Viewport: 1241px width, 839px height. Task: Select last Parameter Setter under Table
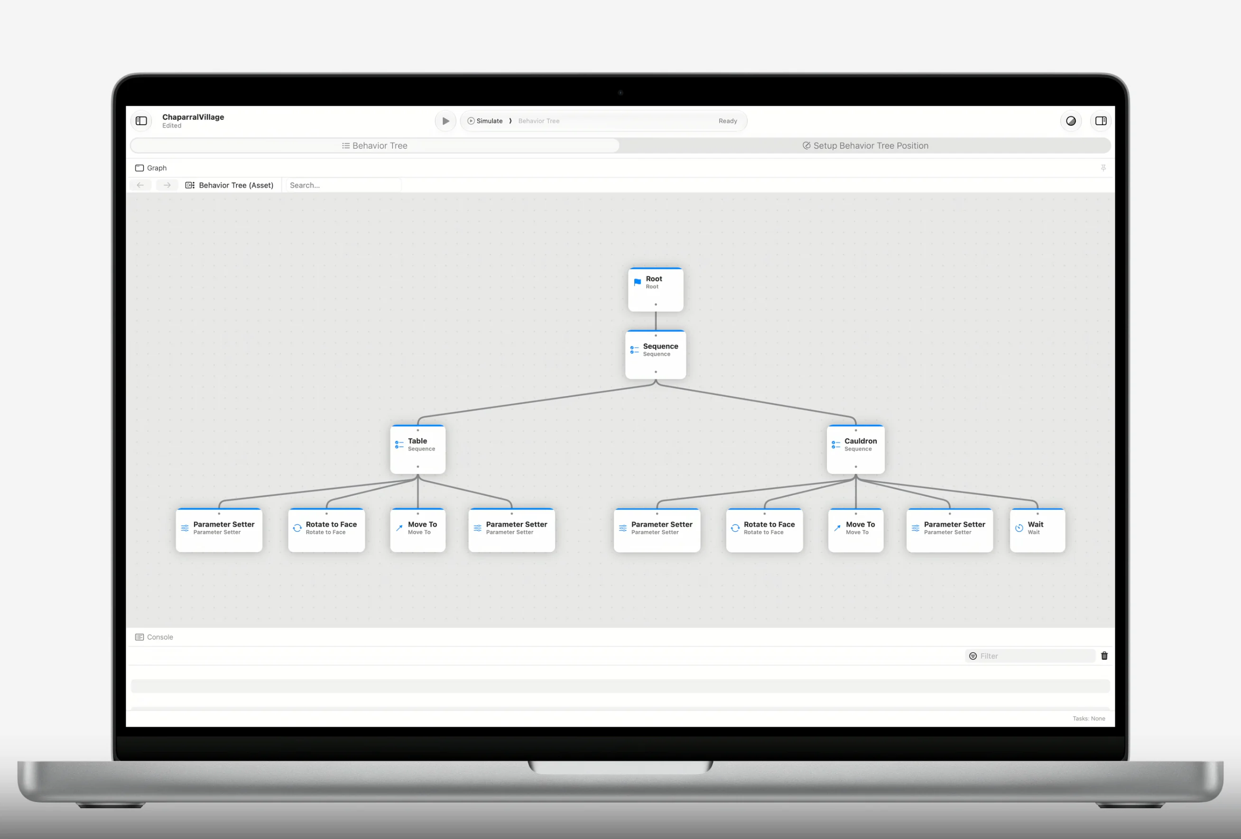point(511,530)
